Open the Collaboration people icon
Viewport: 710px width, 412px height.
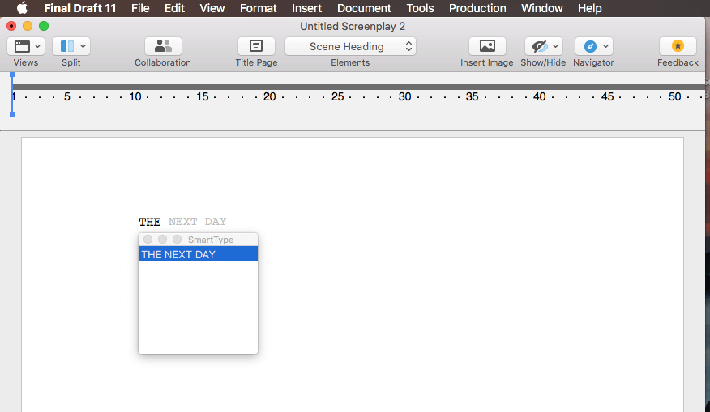pyautogui.click(x=163, y=46)
